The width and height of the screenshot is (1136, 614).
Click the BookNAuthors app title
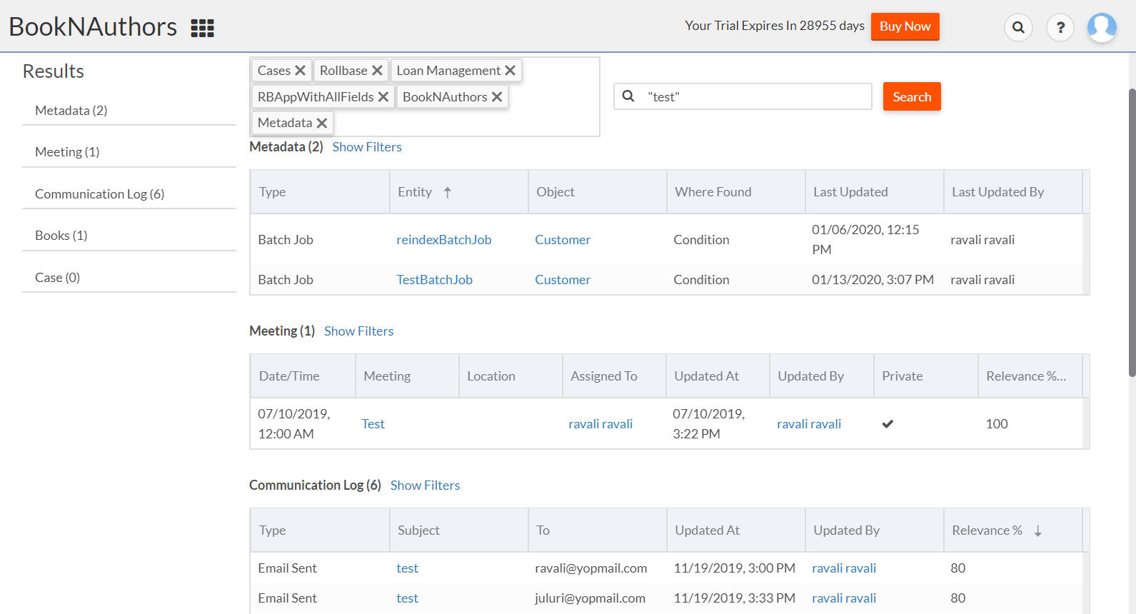(x=93, y=27)
